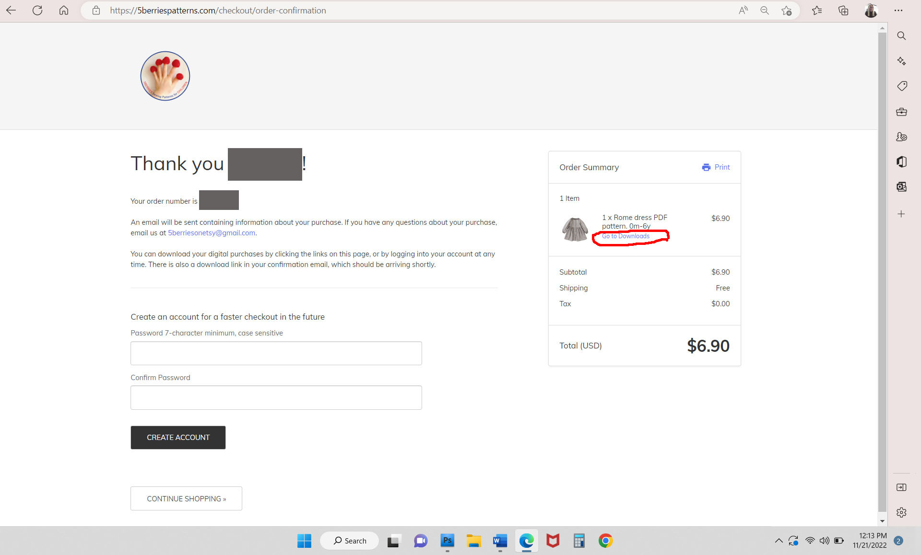The width and height of the screenshot is (921, 555).
Task: Click the Rome dress product thumbnail
Action: [575, 229]
